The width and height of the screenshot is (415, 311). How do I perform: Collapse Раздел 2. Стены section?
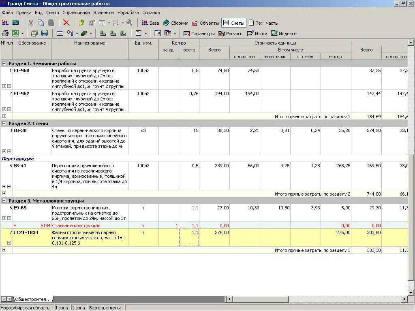[x=4, y=124]
